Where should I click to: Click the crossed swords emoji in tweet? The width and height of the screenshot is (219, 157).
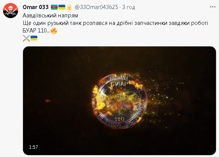pyautogui.click(x=26, y=38)
